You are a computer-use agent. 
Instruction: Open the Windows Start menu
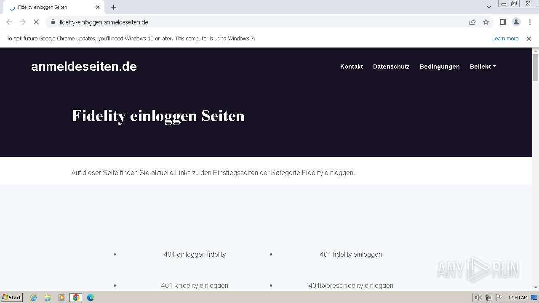[11, 297]
